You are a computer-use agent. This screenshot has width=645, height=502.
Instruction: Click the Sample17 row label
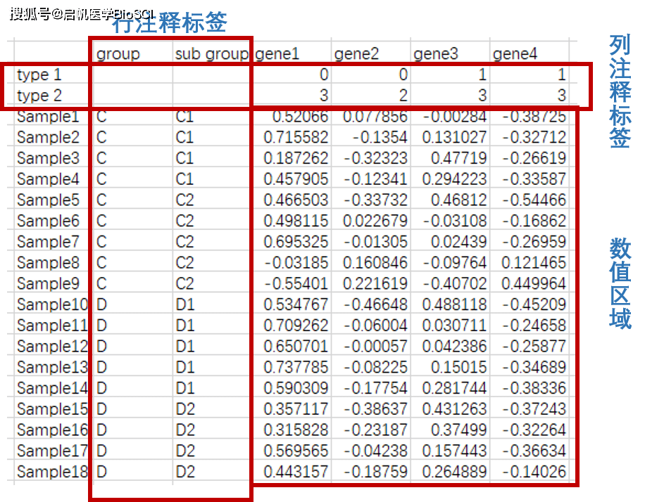pyautogui.click(x=52, y=451)
